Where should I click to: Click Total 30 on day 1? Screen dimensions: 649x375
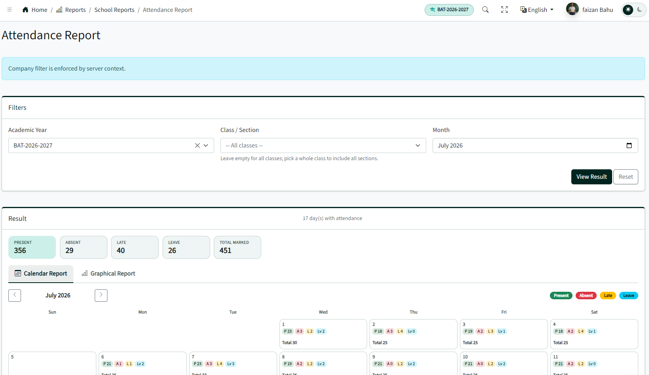(x=289, y=343)
